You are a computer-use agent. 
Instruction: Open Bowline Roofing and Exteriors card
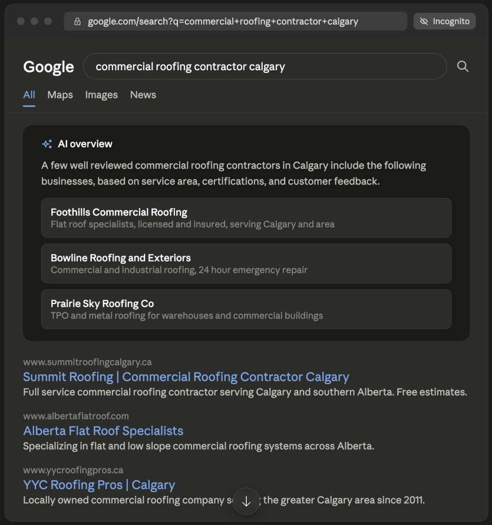[x=246, y=264]
